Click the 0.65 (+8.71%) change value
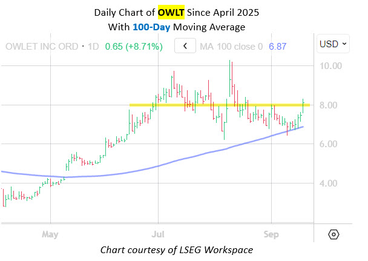The width and height of the screenshot is (368, 261). pyautogui.click(x=134, y=47)
